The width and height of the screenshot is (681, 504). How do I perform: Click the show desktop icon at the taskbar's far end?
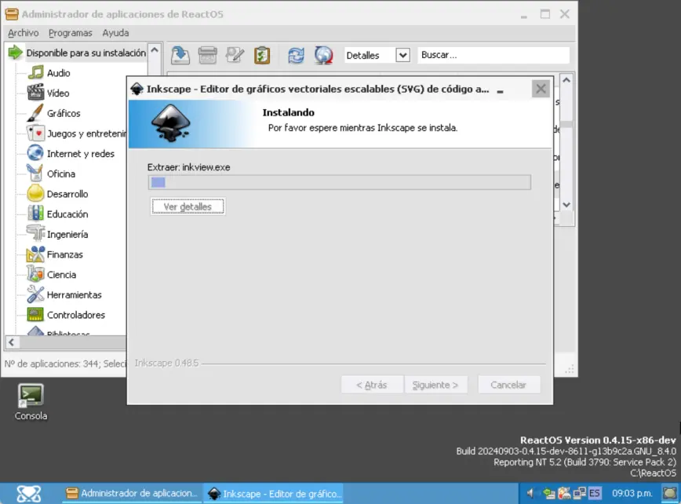tap(670, 493)
